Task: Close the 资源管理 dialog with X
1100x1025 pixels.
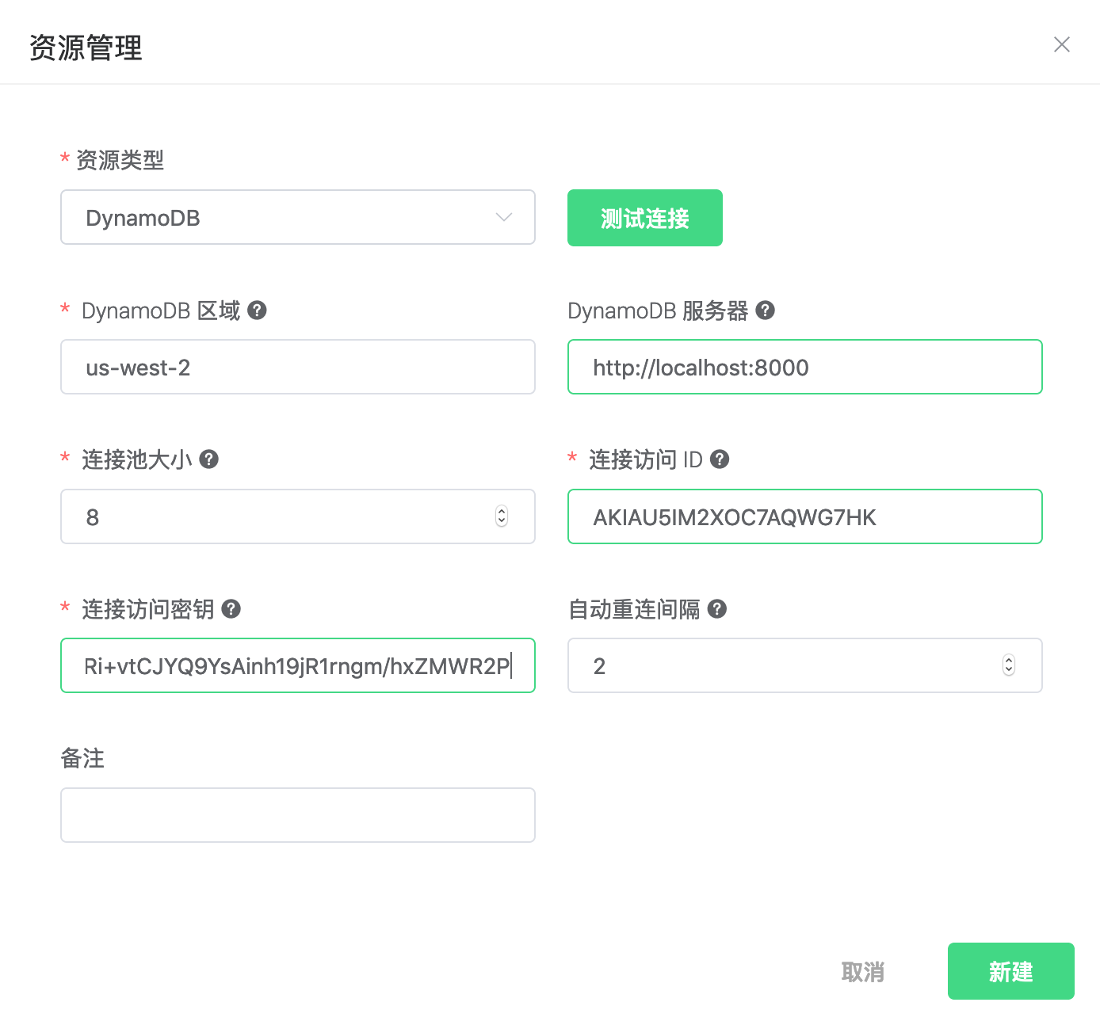Action: [1061, 44]
